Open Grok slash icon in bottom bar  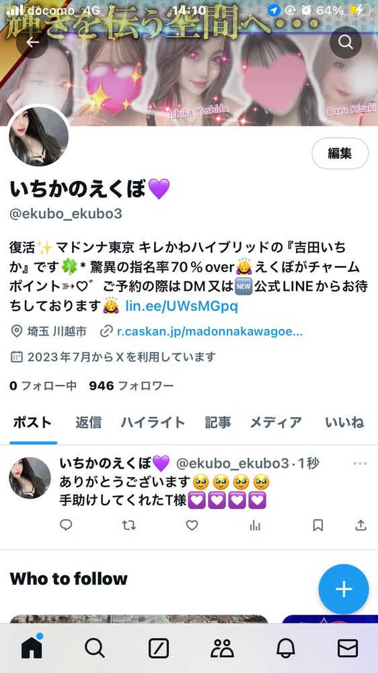(159, 648)
